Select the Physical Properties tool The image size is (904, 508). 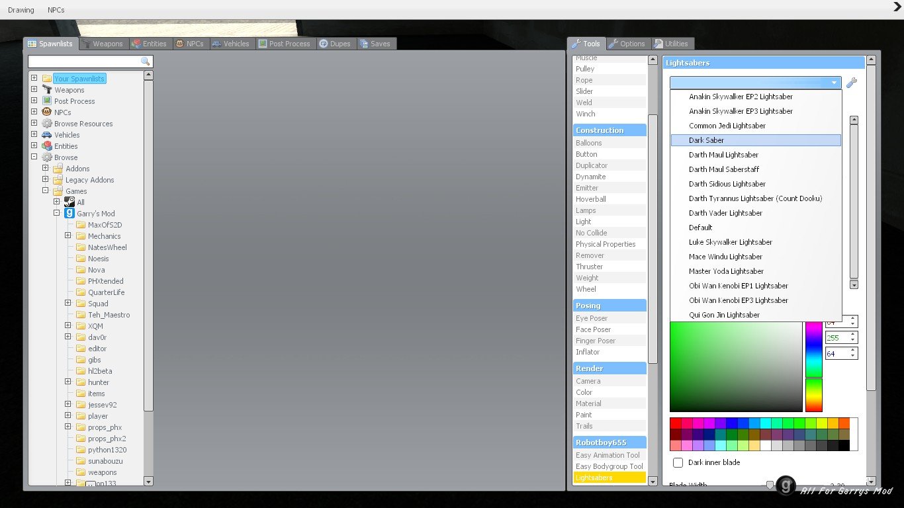click(610, 244)
